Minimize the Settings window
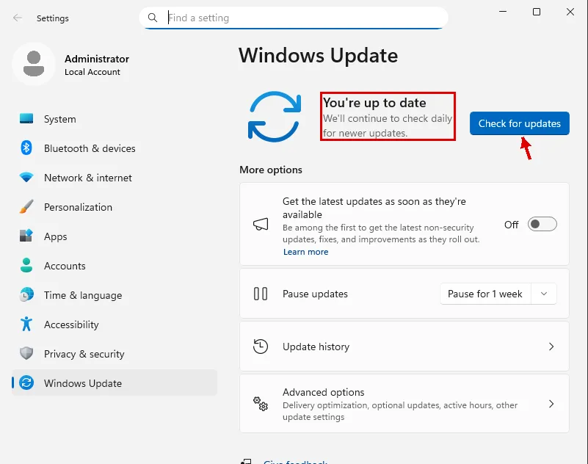The height and width of the screenshot is (464, 588). pos(503,12)
